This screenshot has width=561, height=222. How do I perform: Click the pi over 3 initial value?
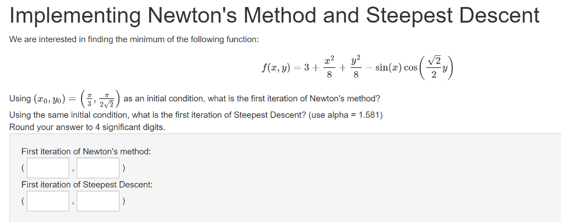[x=90, y=99]
